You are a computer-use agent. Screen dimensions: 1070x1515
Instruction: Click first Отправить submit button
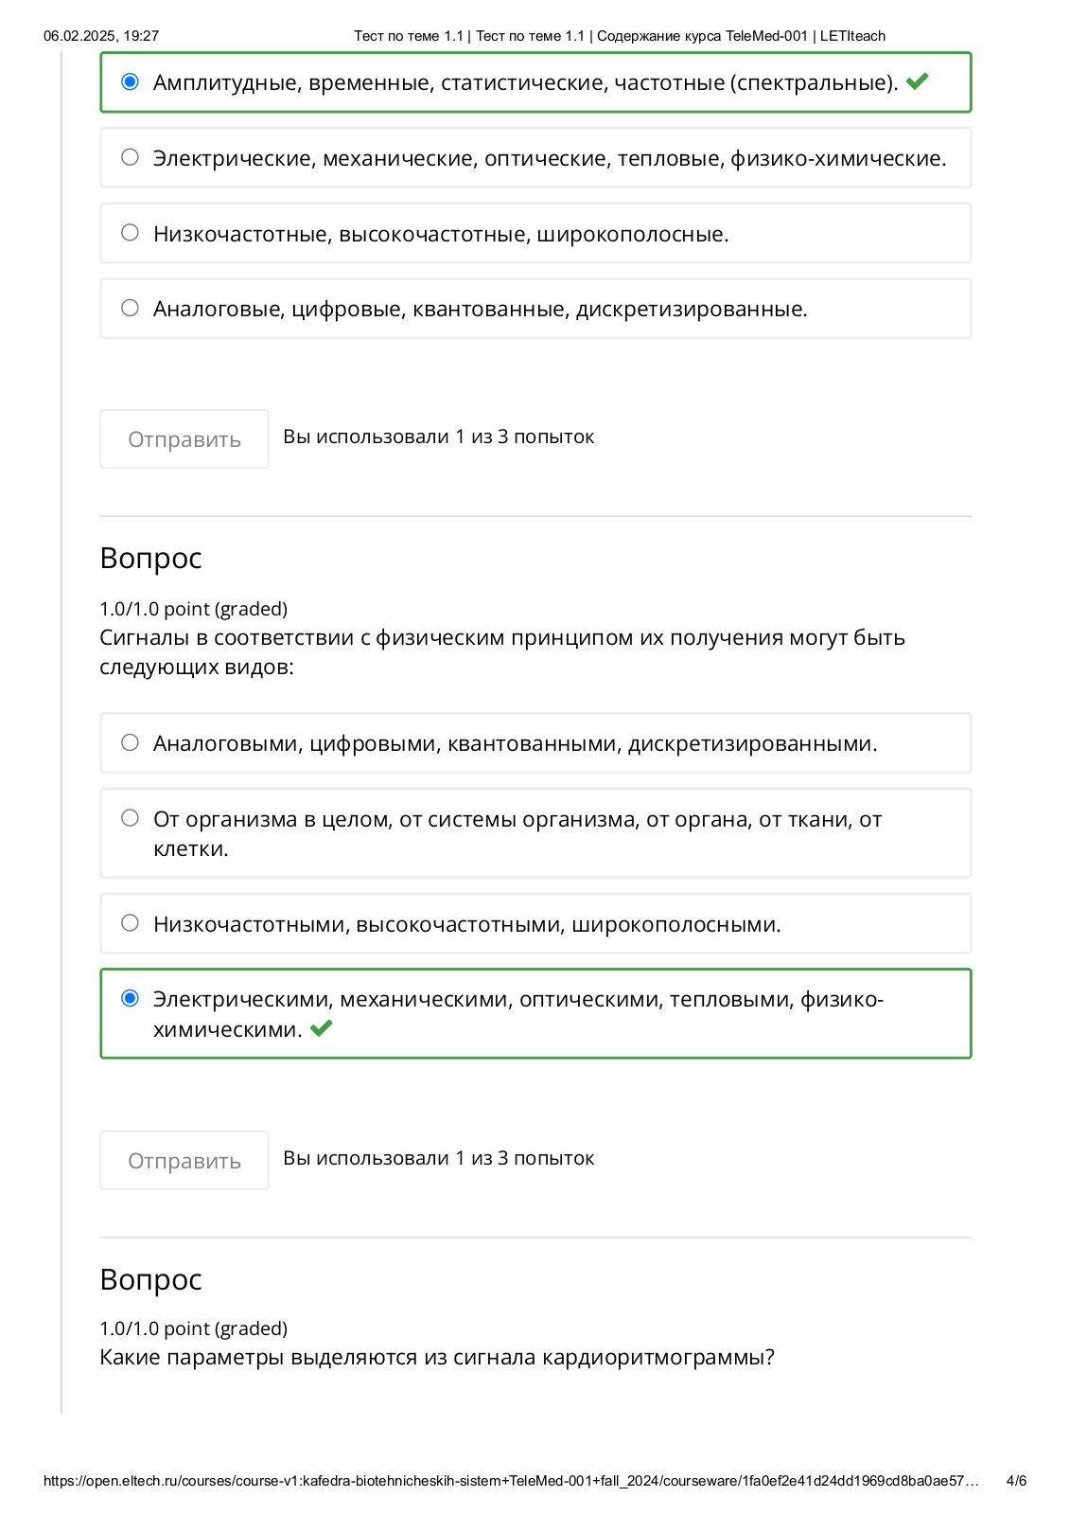pyautogui.click(x=184, y=439)
